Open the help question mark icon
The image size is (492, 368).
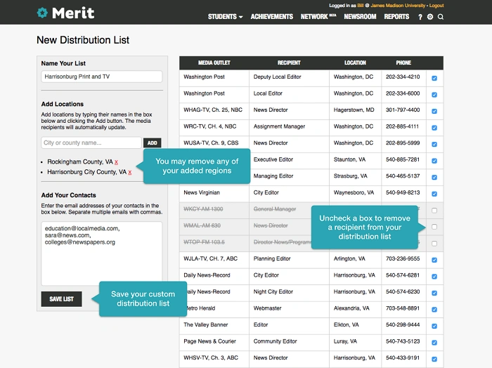tap(420, 17)
